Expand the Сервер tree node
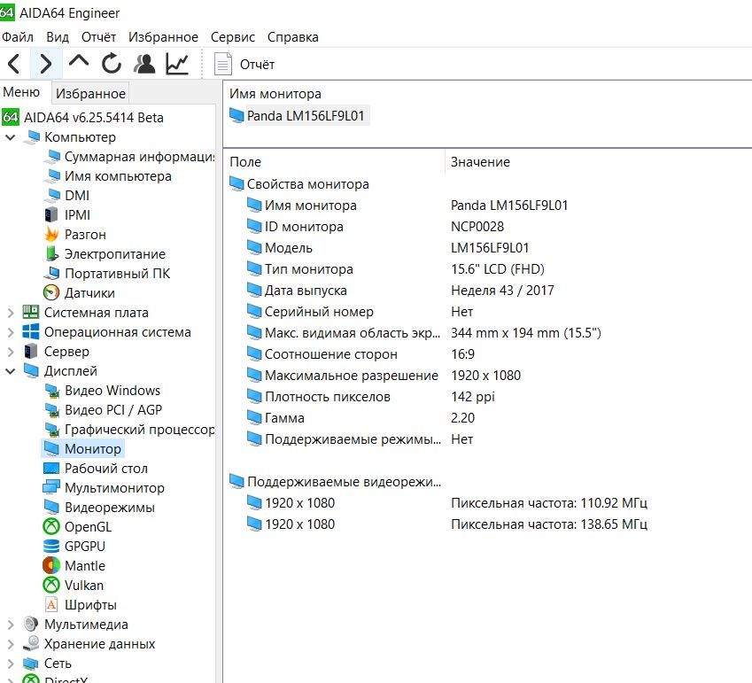The height and width of the screenshot is (683, 752). click(10, 352)
